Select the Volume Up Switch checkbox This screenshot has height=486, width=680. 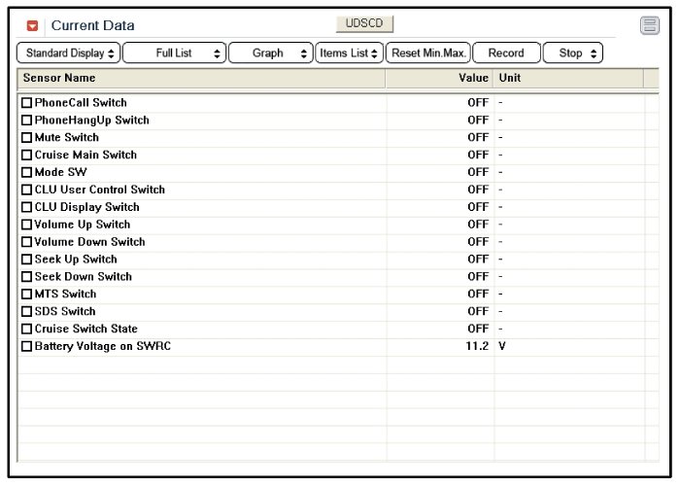[27, 225]
